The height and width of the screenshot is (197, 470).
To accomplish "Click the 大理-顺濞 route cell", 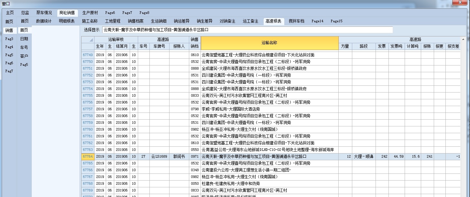I will (x=364, y=156).
